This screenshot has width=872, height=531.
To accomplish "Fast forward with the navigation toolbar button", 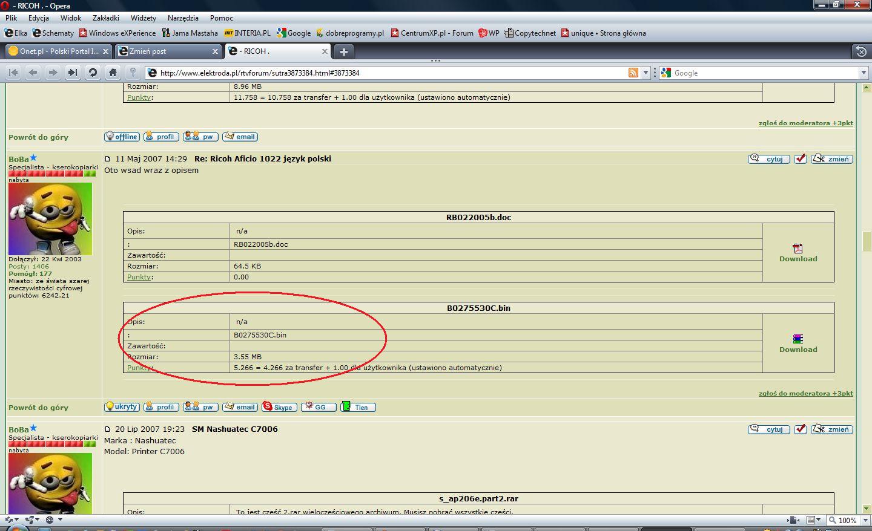I will [x=73, y=73].
